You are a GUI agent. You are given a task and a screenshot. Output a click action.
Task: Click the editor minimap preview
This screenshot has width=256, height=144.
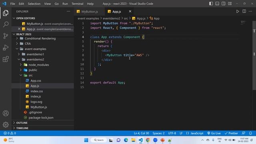243,22
